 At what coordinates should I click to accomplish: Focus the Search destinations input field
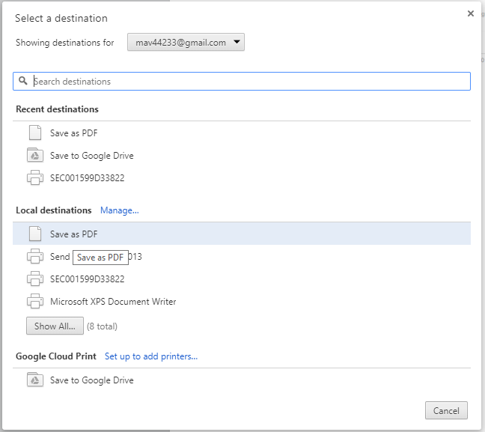click(x=247, y=81)
